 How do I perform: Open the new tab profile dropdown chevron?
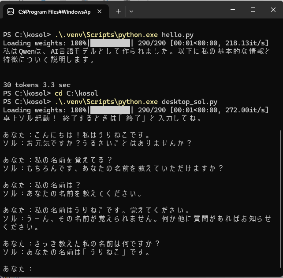(x=131, y=11)
